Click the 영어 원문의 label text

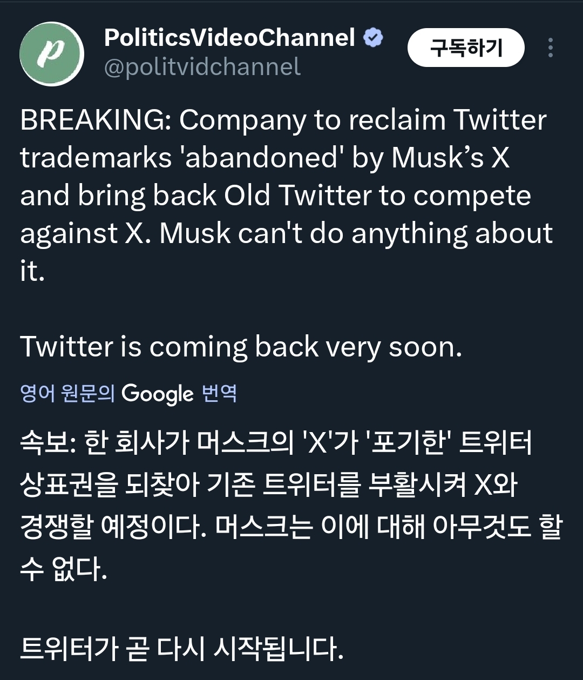[x=67, y=393]
